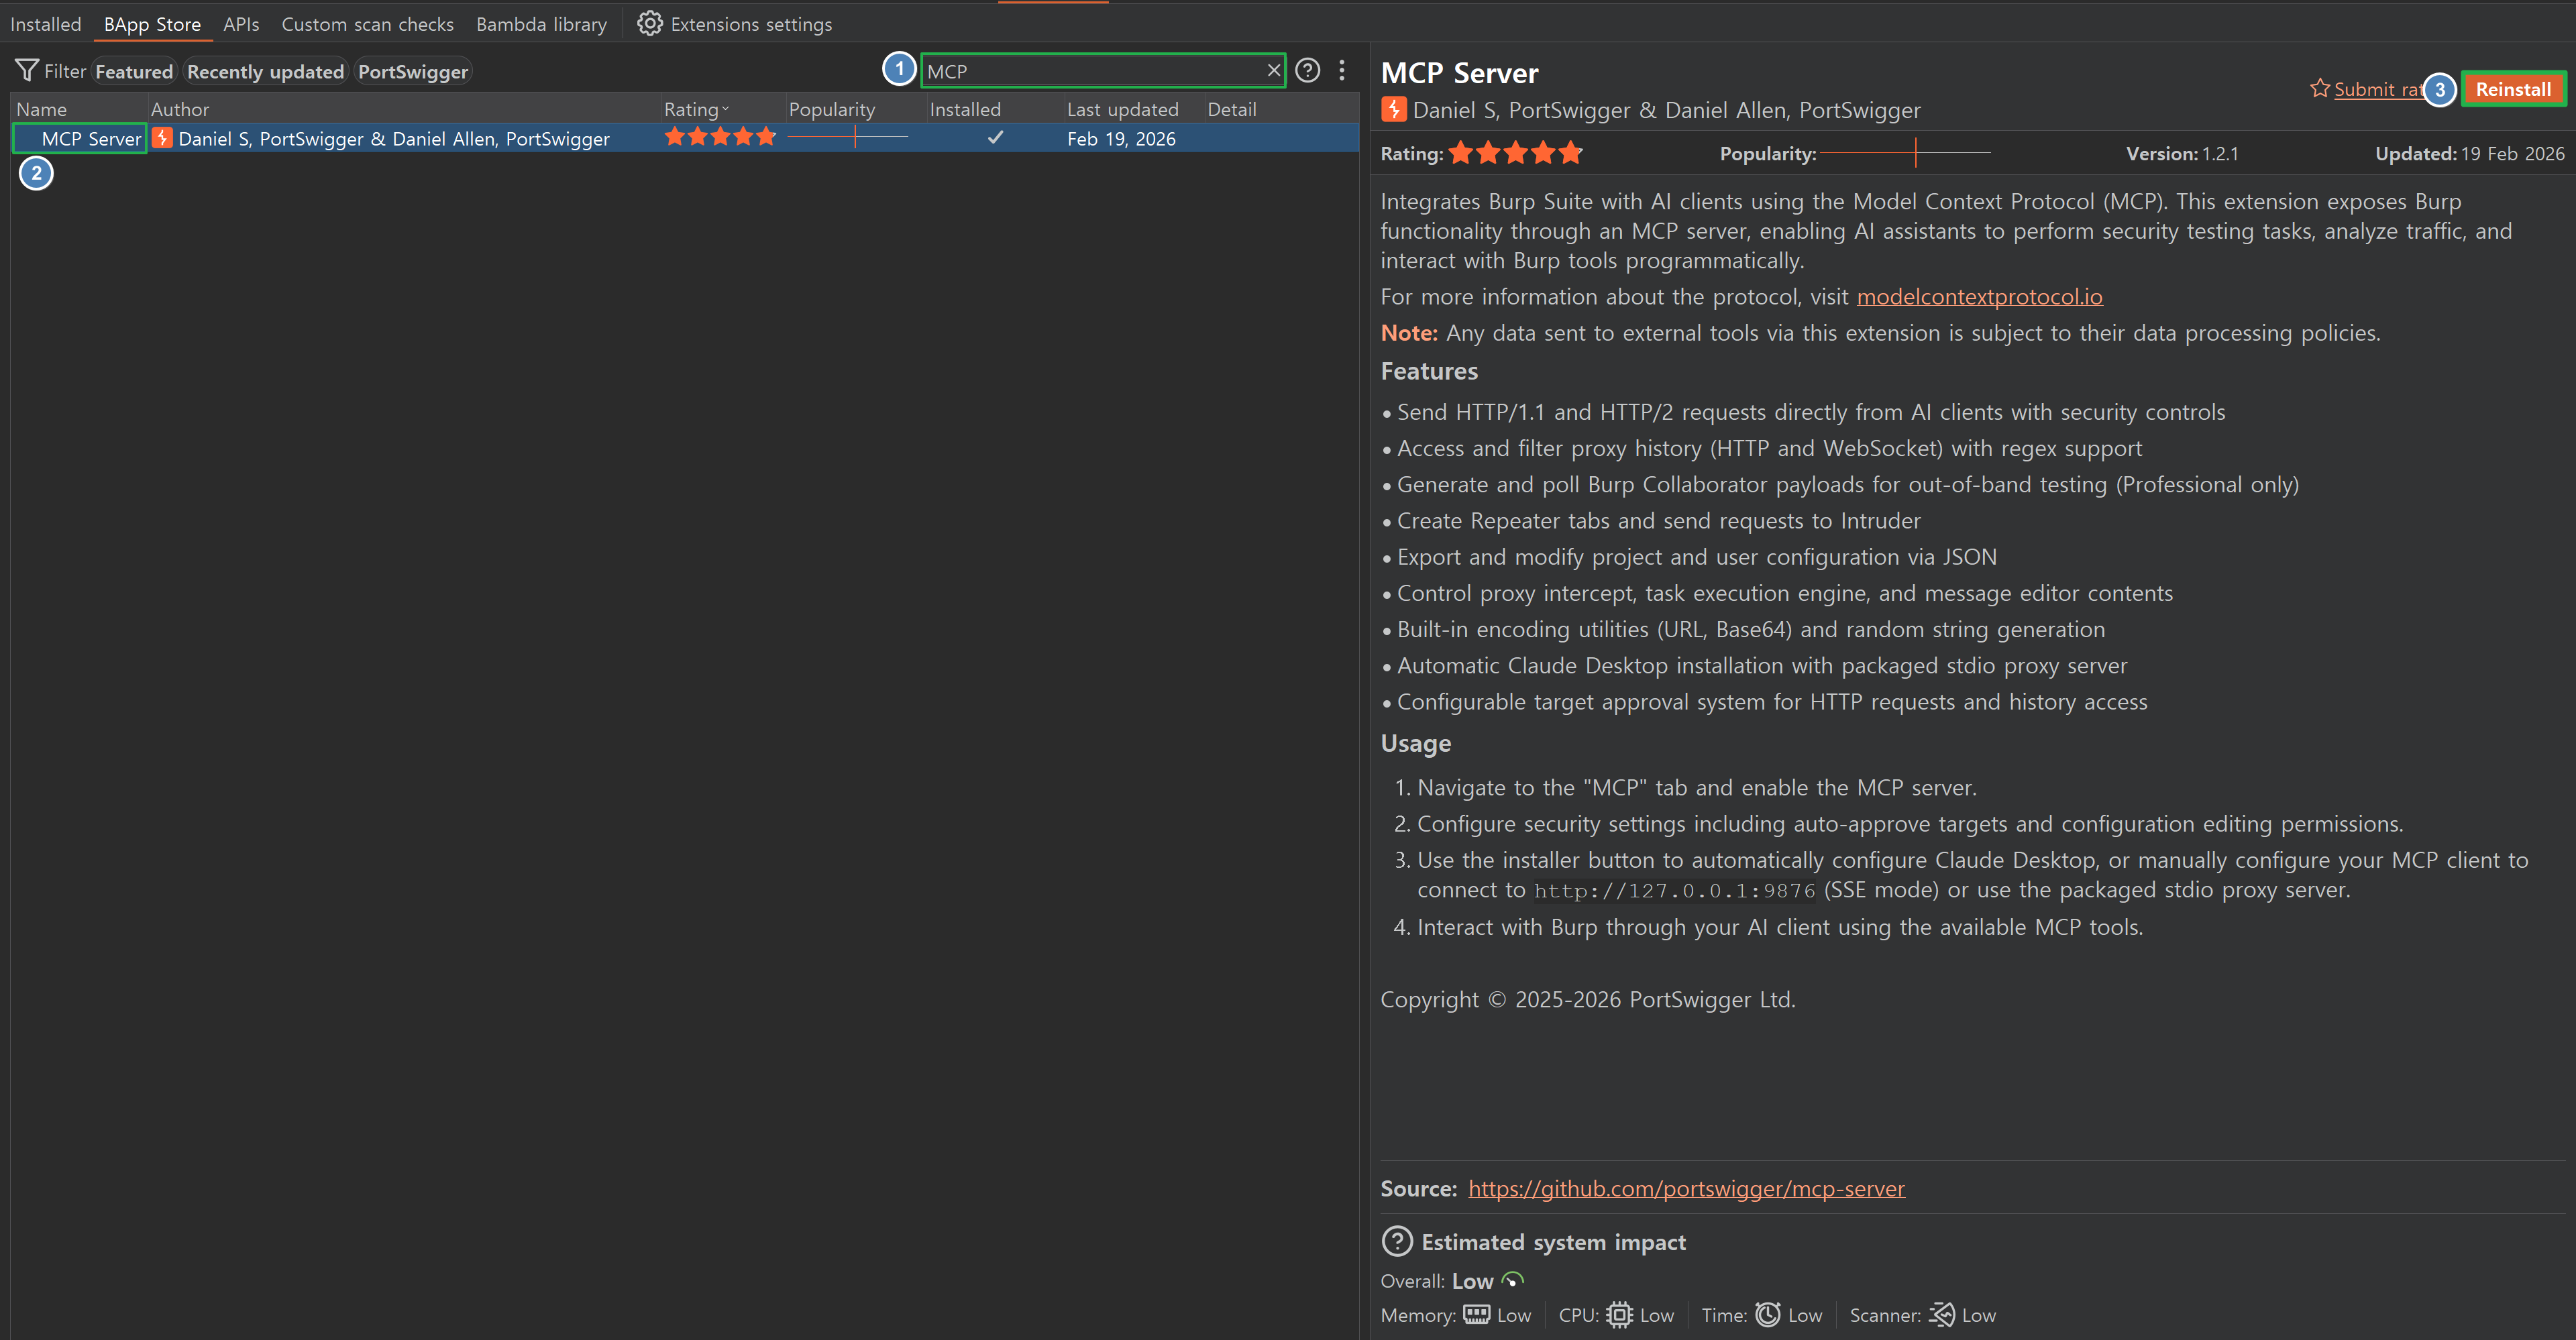Open the Bambda library tab
Viewport: 2576px width, 1340px height.
pos(541,24)
